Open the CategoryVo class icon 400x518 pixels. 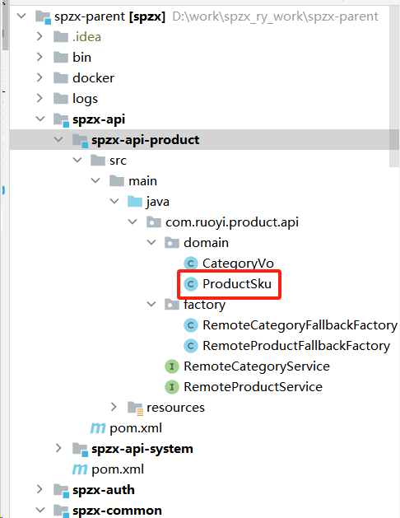[190, 264]
